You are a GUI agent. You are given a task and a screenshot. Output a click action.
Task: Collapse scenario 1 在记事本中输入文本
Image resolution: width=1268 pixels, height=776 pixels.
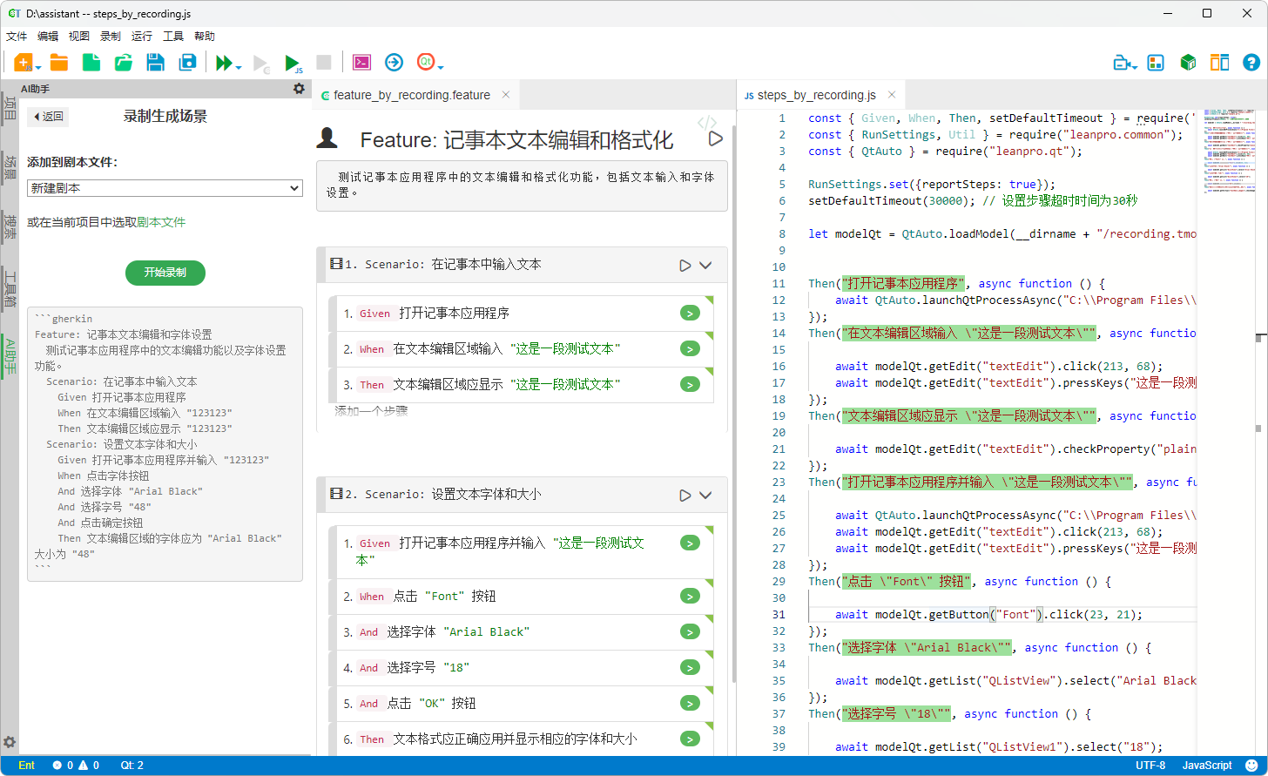[705, 265]
